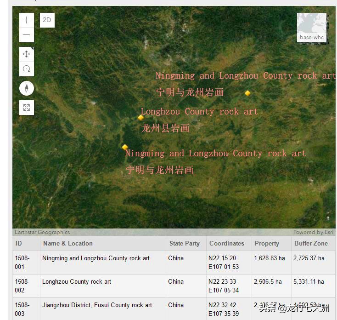
Task: Select China in the 1508-002 row
Action: (176, 281)
